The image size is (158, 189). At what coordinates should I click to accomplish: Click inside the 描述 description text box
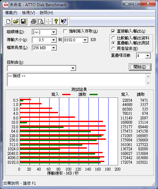click(76, 79)
